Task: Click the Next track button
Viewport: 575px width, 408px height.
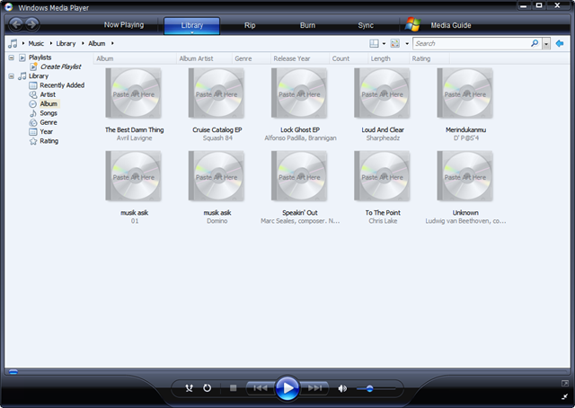Action: pos(314,388)
